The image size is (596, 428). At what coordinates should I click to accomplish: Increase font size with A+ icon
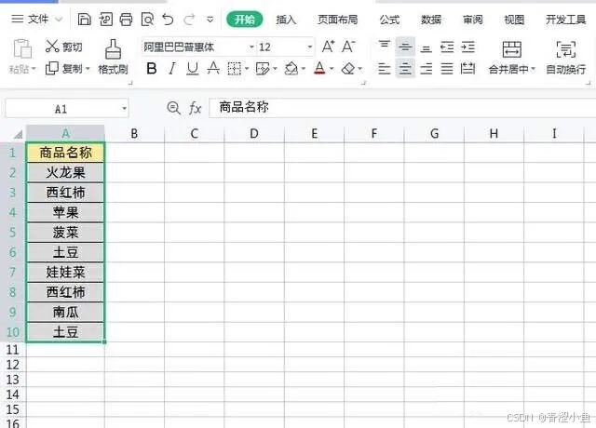pyautogui.click(x=328, y=47)
